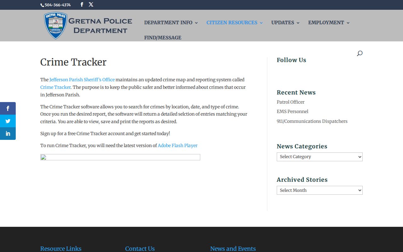Click the broken image below Flash Player text

[120, 157]
